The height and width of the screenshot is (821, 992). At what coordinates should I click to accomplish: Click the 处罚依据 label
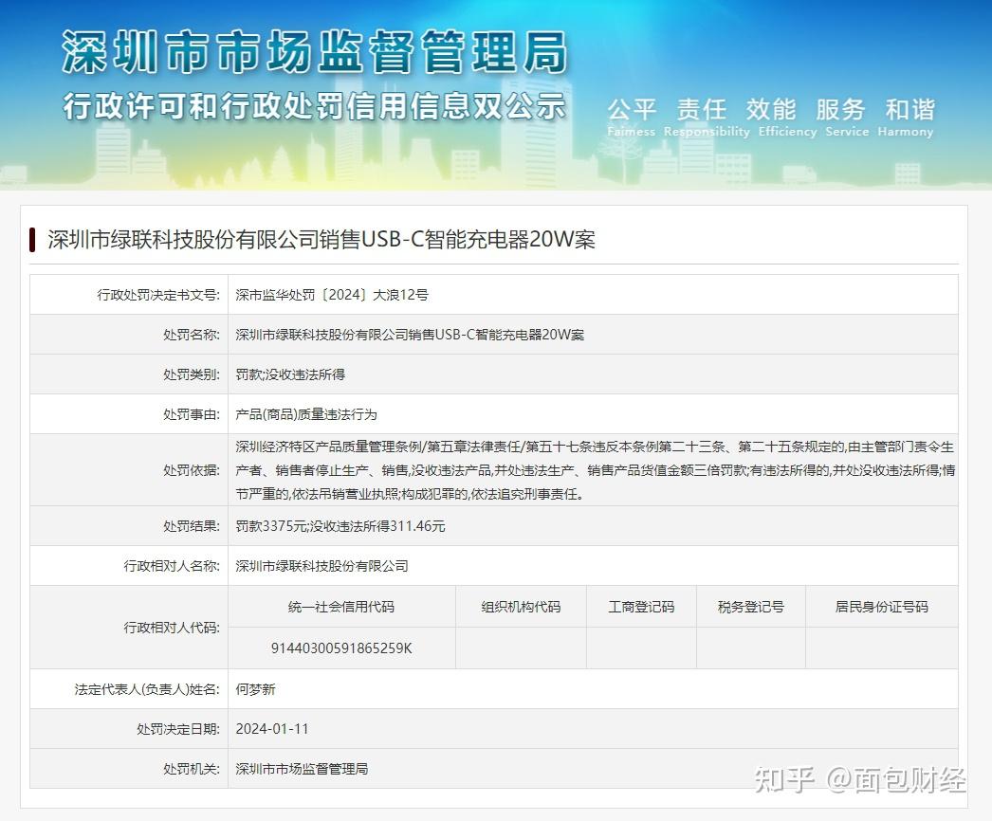point(191,470)
